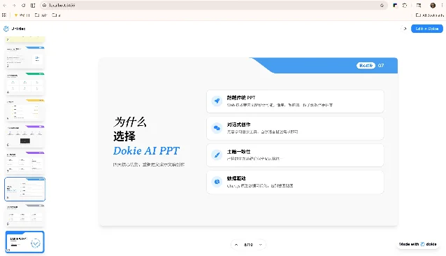Screen dimensions: 446x256
Task: Select the highlighted slide 8 thumbnail
Action: point(25,189)
